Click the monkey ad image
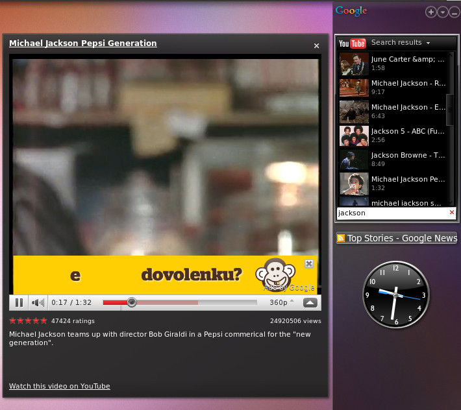Viewport: 461px width, 410px height. point(275,274)
